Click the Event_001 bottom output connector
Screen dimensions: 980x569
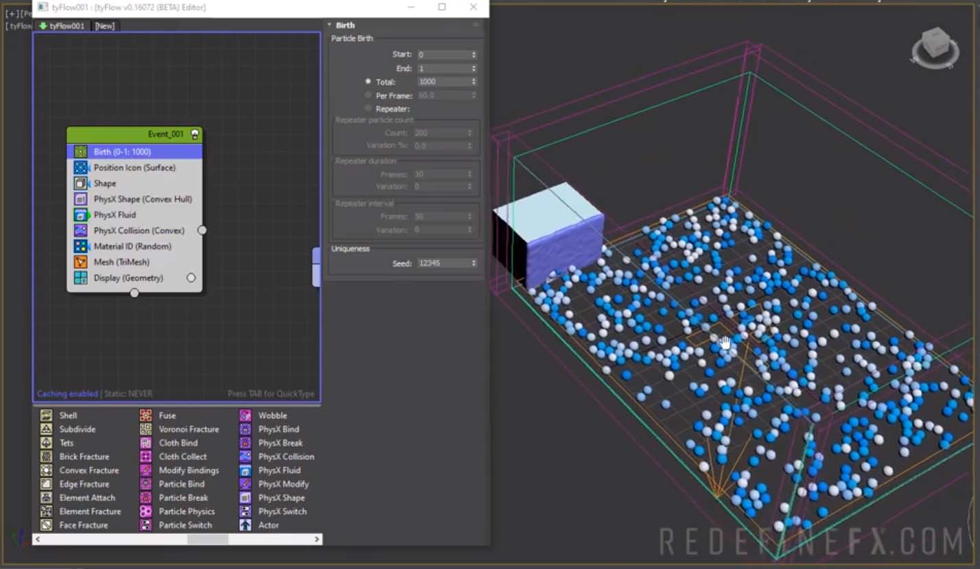point(135,293)
